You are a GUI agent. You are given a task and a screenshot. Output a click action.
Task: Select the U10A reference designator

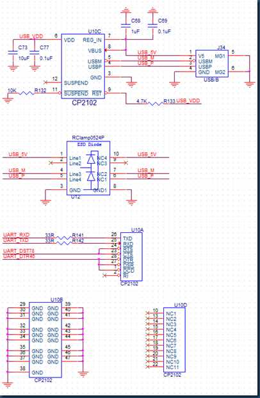pyautogui.click(x=137, y=230)
